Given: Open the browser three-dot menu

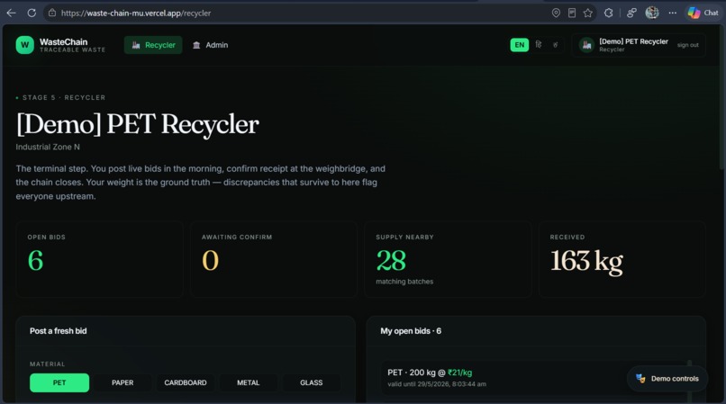Looking at the screenshot, I should click(672, 13).
